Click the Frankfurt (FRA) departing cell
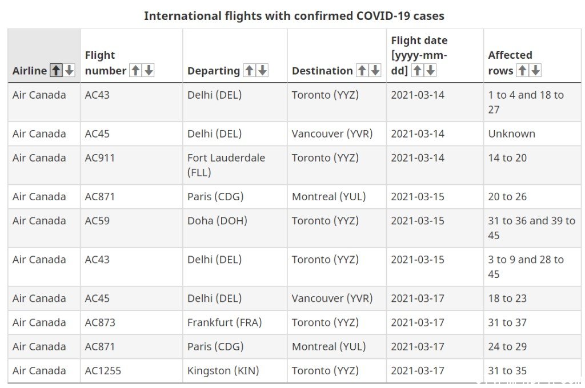This screenshot has width=585, height=388. click(x=235, y=322)
